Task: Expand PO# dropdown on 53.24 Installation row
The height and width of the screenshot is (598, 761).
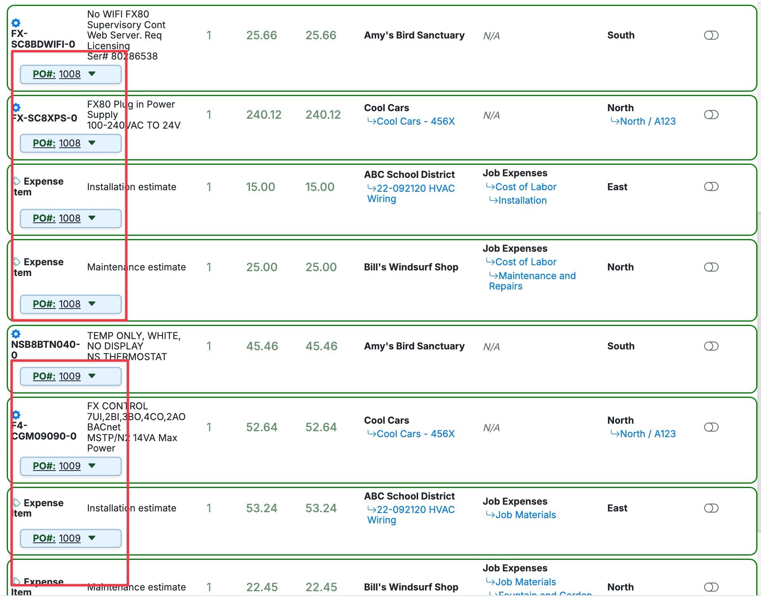Action: click(92, 538)
